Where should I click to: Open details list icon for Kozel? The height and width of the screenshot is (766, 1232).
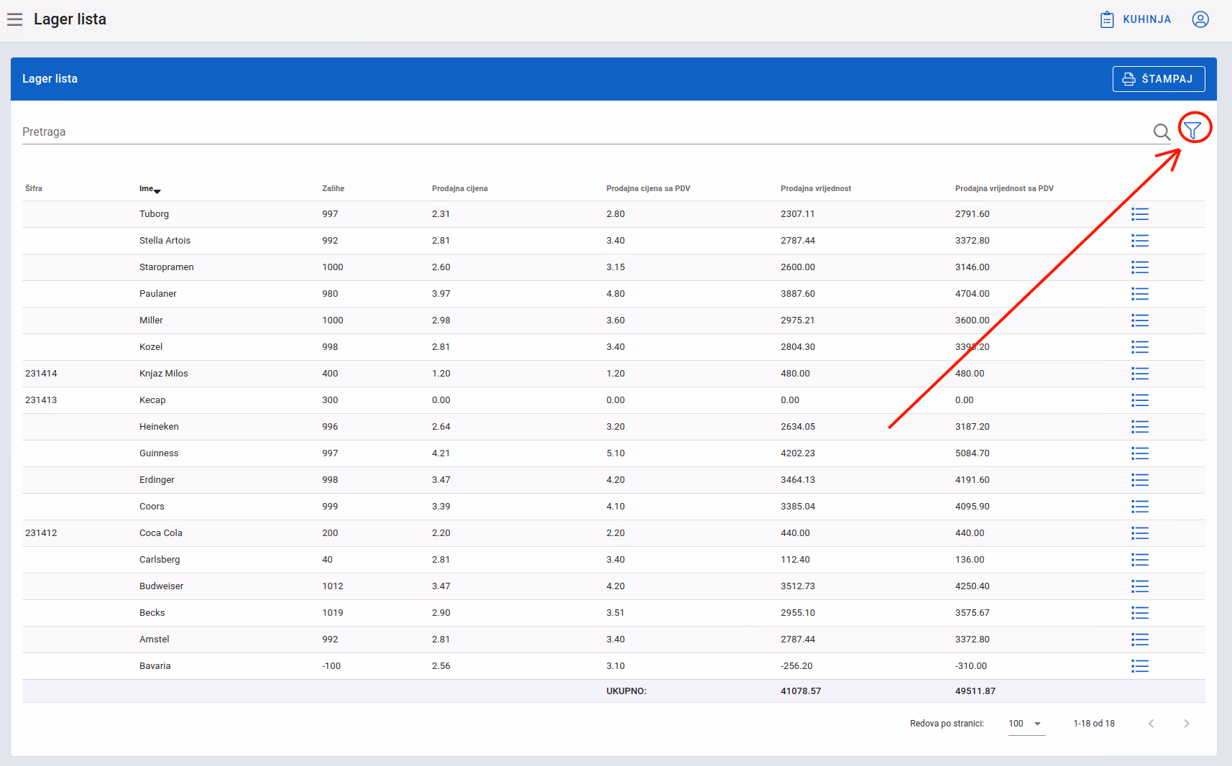pyautogui.click(x=1140, y=347)
